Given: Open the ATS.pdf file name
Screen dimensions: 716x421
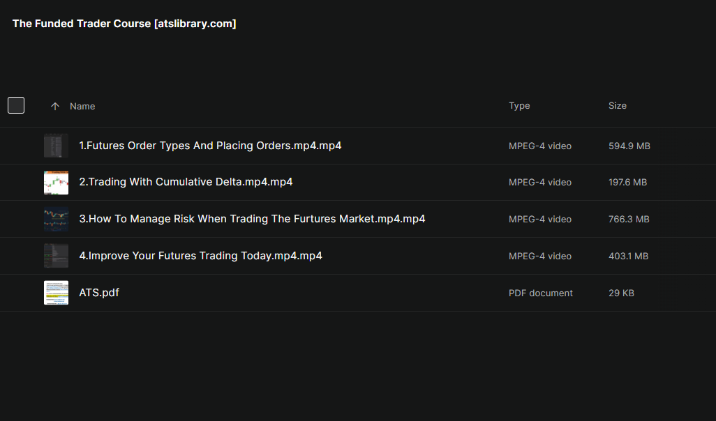Looking at the screenshot, I should point(99,292).
